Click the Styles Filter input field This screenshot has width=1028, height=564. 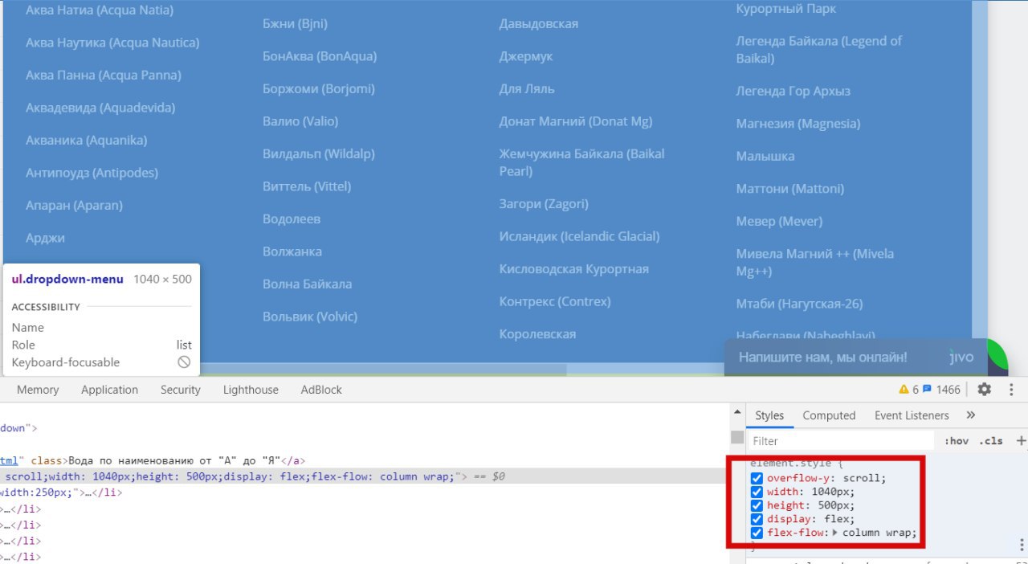point(841,440)
